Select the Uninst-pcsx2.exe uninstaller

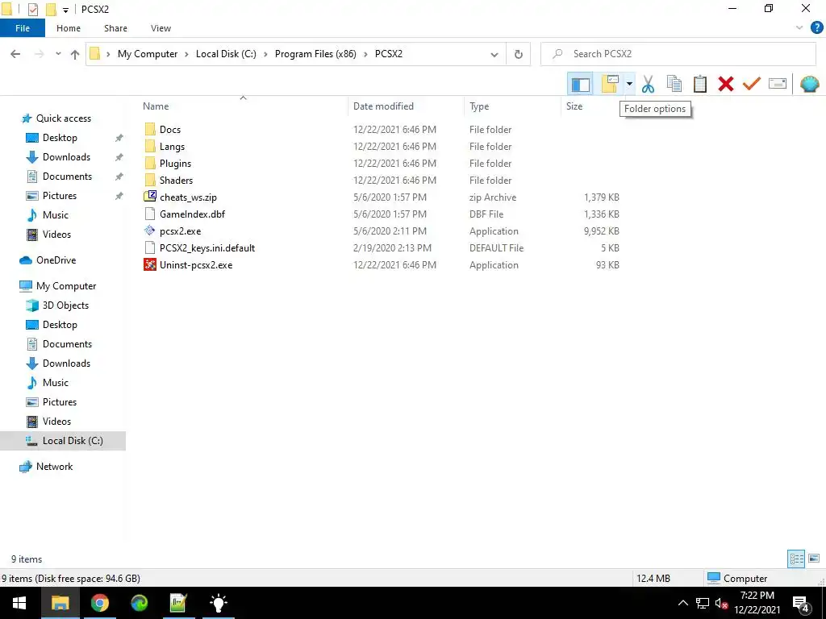[x=196, y=264]
